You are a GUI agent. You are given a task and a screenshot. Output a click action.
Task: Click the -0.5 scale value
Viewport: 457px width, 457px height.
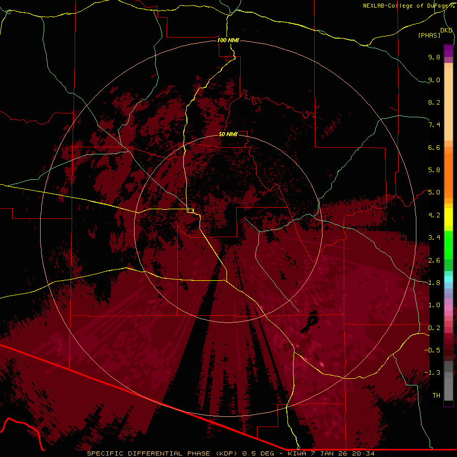click(x=432, y=350)
